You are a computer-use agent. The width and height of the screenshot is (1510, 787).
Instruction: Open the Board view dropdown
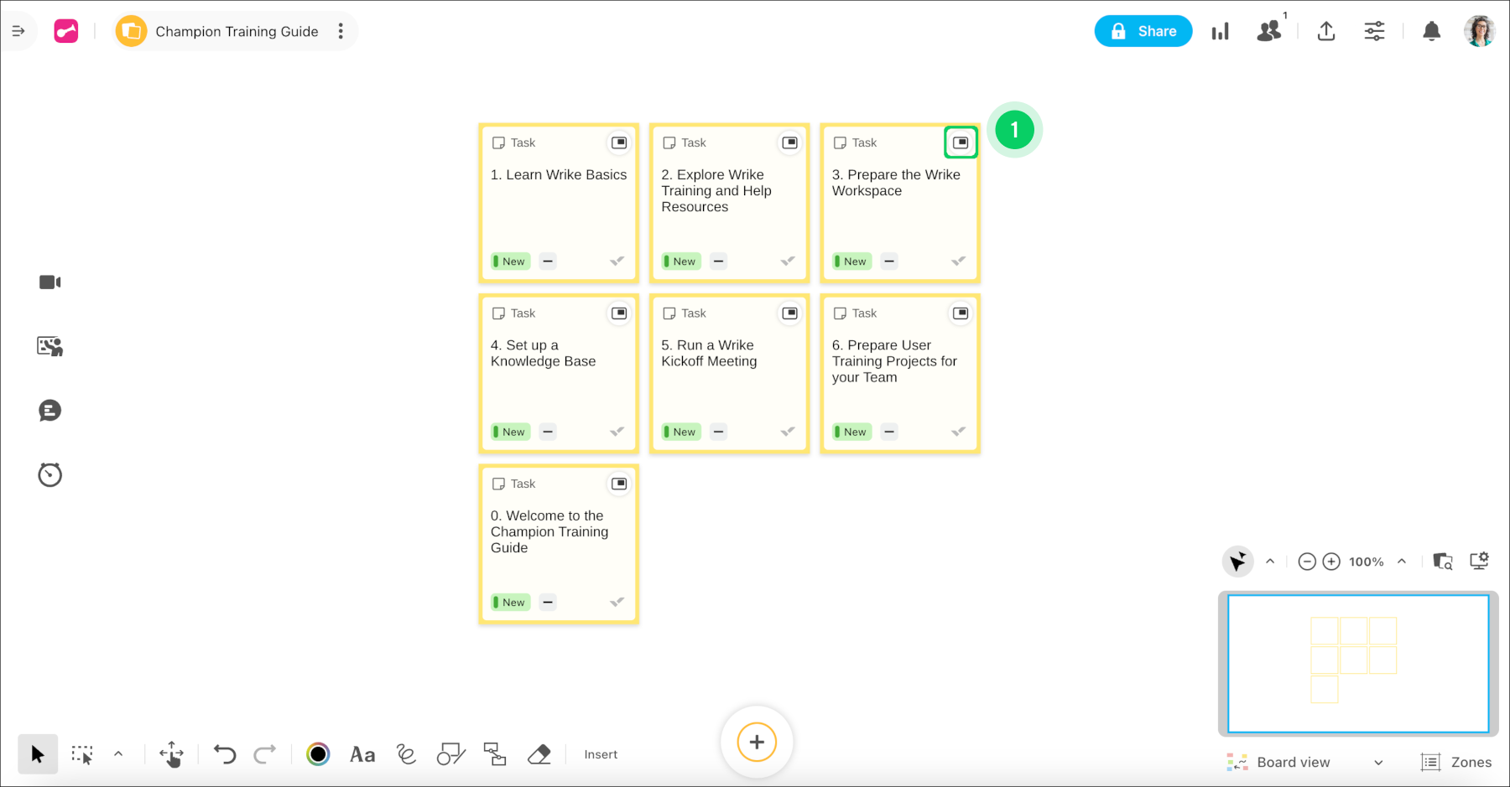(1304, 762)
